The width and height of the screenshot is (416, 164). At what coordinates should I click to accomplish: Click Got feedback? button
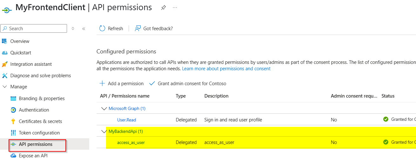pyautogui.click(x=154, y=29)
